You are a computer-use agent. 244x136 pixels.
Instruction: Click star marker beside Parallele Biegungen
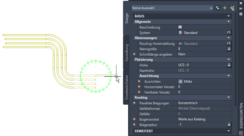point(134,103)
